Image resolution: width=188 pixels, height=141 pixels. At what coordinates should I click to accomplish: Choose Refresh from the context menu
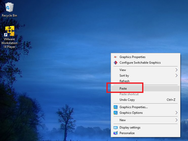pyautogui.click(x=145, y=81)
